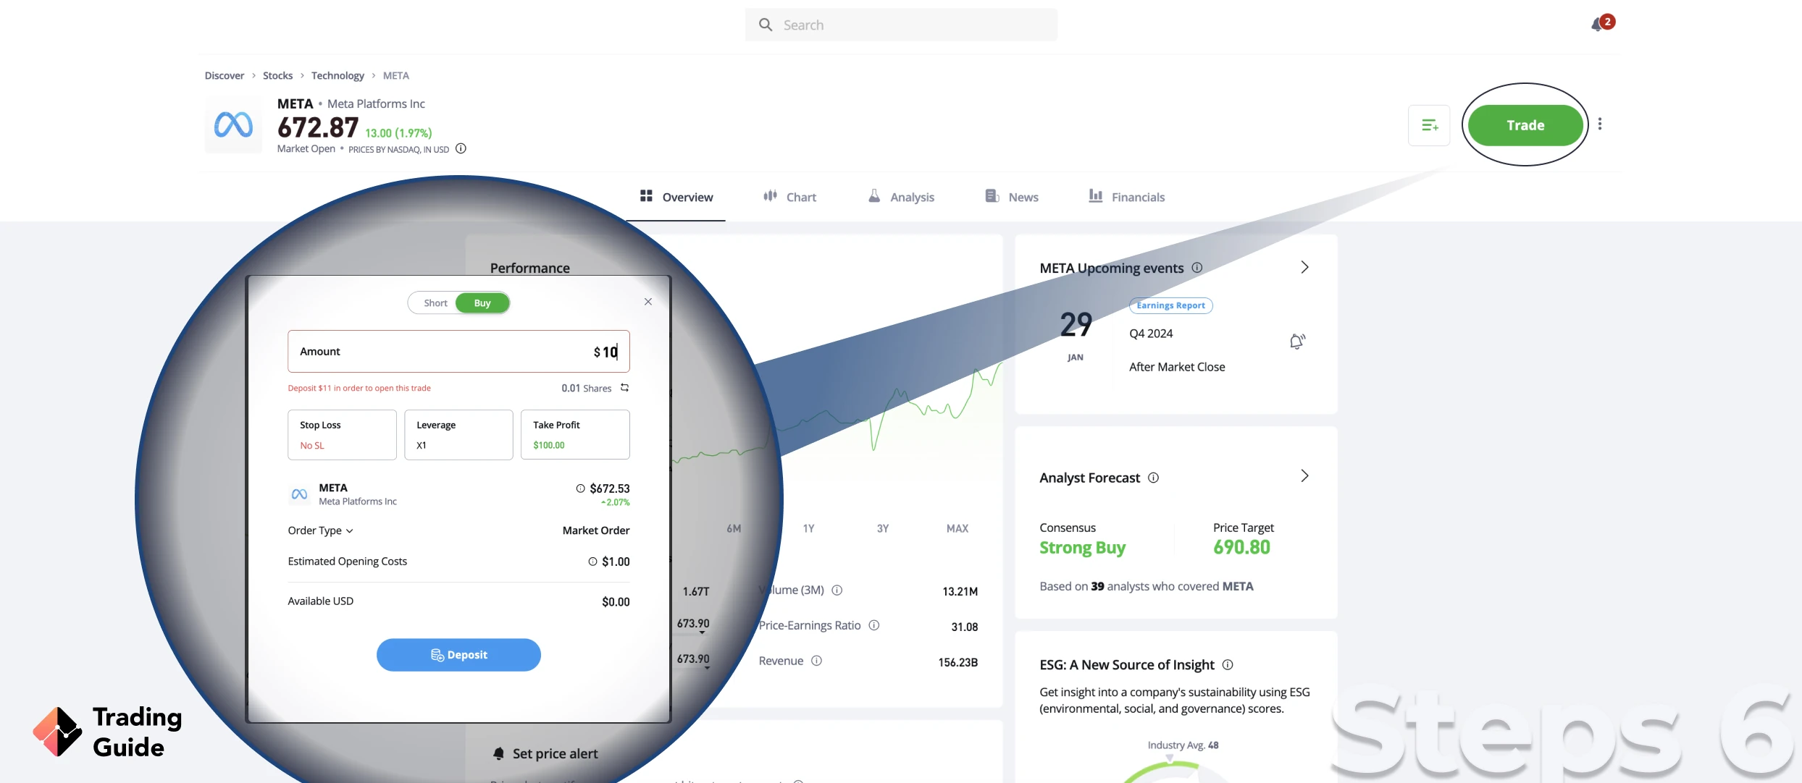Click info icon beside ESG heading
This screenshot has width=1802, height=783.
pyautogui.click(x=1228, y=665)
